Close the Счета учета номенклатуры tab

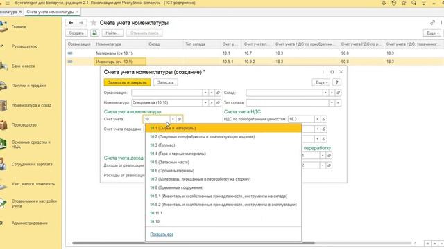(x=77, y=12)
